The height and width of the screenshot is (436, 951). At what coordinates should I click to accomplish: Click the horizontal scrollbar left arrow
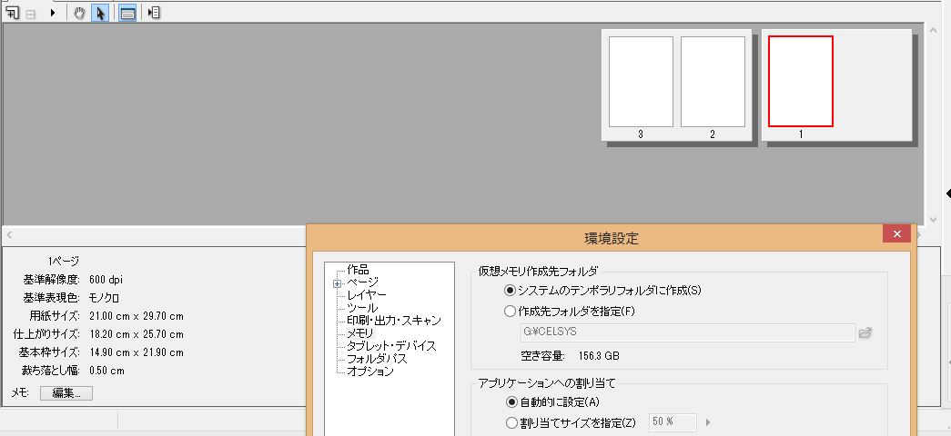pyautogui.click(x=9, y=235)
